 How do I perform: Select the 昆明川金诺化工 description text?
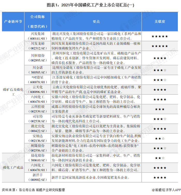96,70
